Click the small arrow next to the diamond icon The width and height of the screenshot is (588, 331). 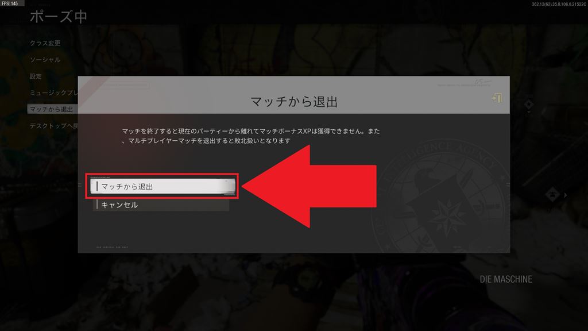[566, 195]
